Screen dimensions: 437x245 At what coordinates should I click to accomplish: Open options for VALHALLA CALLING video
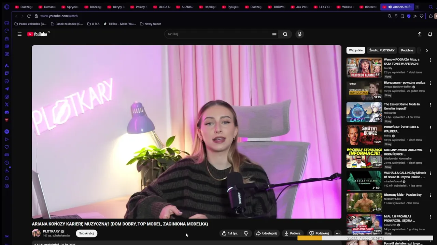click(430, 173)
